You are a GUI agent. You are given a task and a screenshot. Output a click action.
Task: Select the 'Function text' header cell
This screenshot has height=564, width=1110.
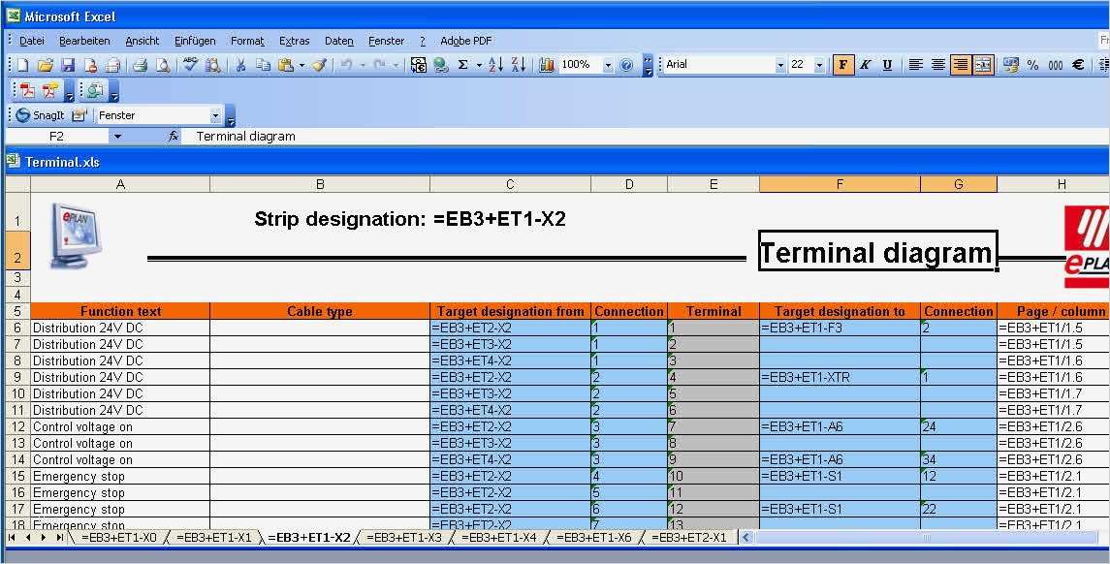(x=120, y=311)
